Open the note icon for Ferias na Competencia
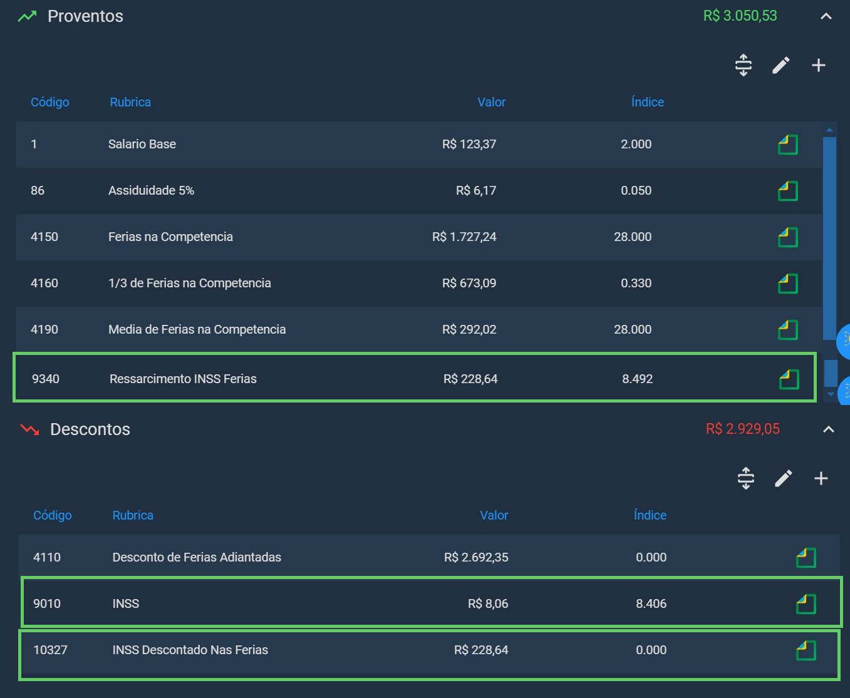The image size is (850, 698). coord(788,237)
